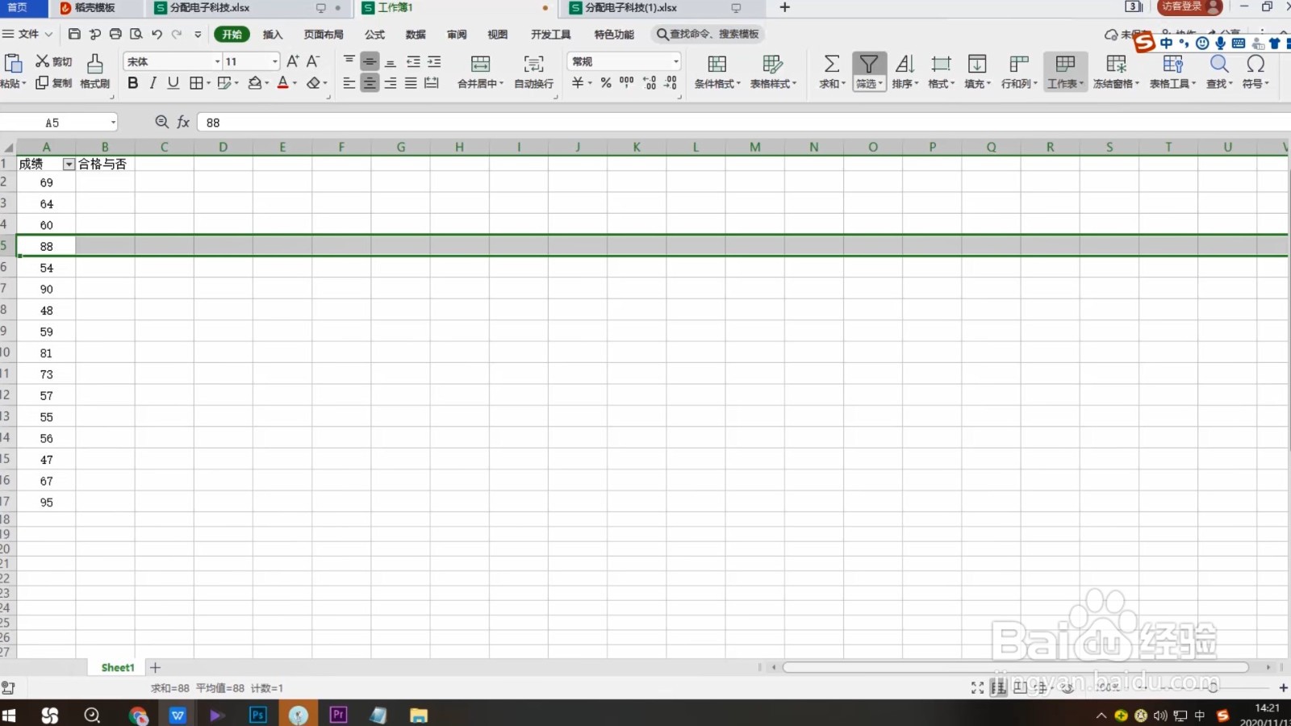Toggle top vertical alignment
Image resolution: width=1291 pixels, height=726 pixels.
click(349, 61)
